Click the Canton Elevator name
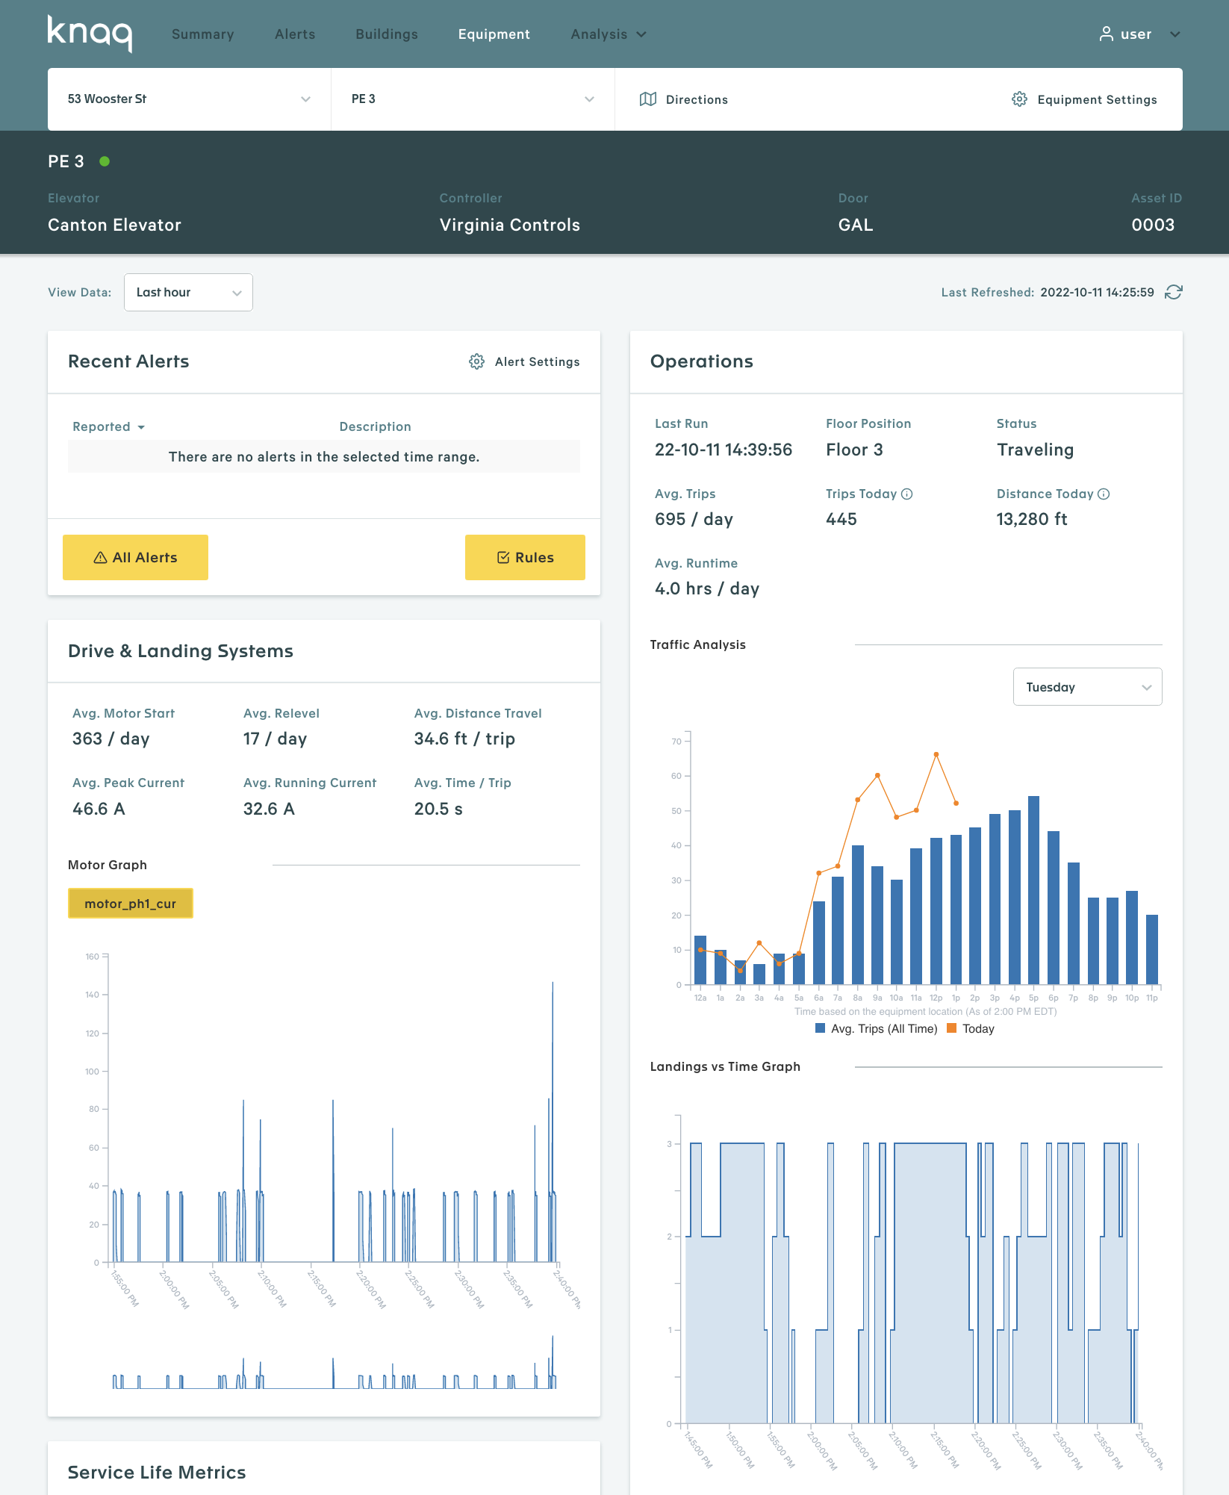 tap(114, 225)
